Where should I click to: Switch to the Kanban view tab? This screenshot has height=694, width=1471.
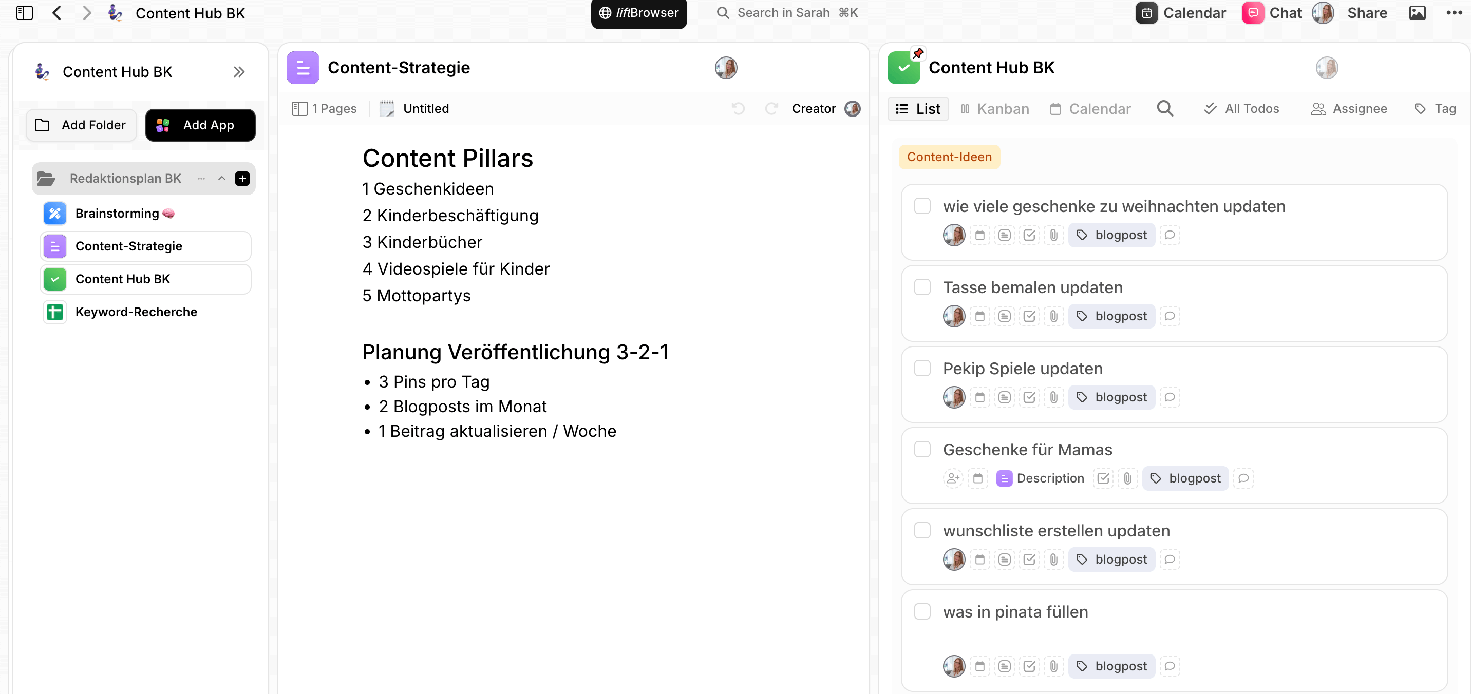[x=995, y=108]
